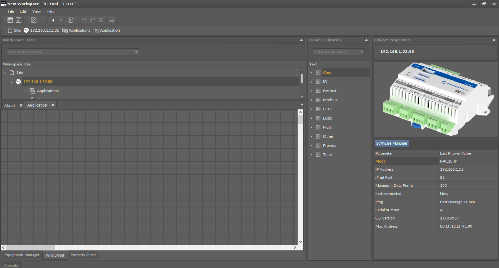Open the View menu
The image size is (499, 268).
pos(36,11)
